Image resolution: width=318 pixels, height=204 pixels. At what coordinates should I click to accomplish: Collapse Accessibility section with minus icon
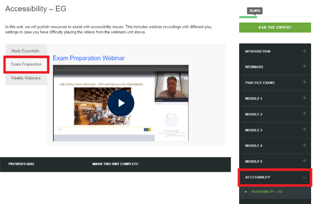tap(304, 178)
